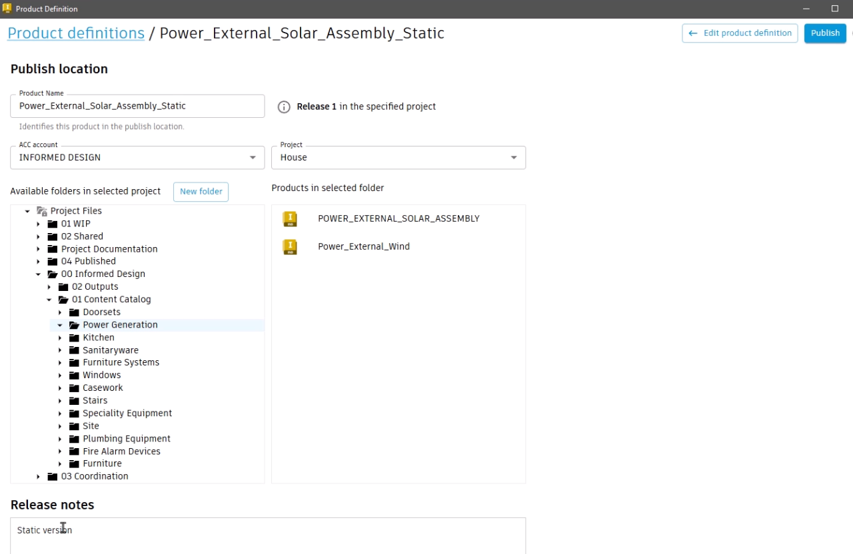The image size is (853, 554).
Task: Select the Sanitaryware folder in tree
Action: point(111,350)
